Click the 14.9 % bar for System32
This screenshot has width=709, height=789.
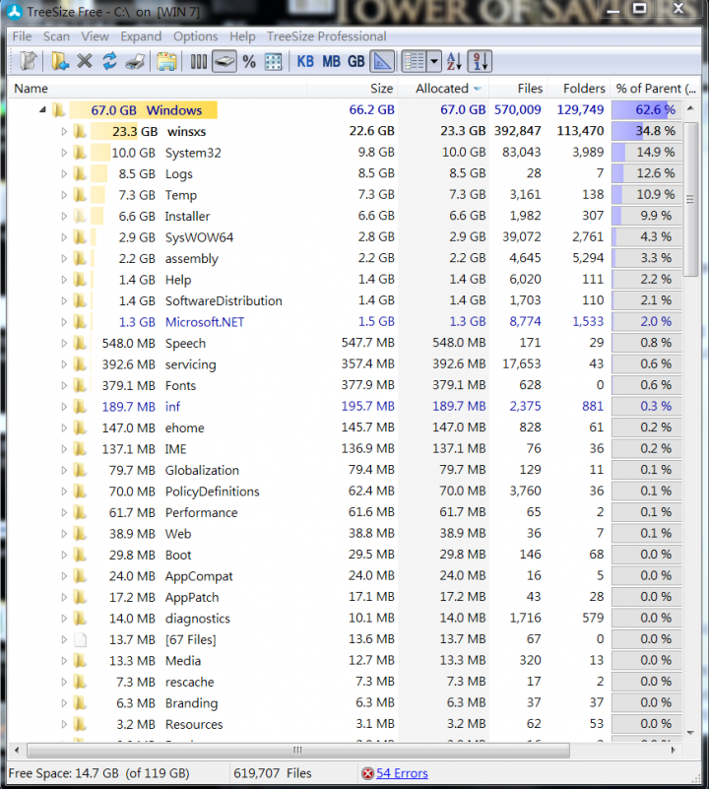point(647,152)
